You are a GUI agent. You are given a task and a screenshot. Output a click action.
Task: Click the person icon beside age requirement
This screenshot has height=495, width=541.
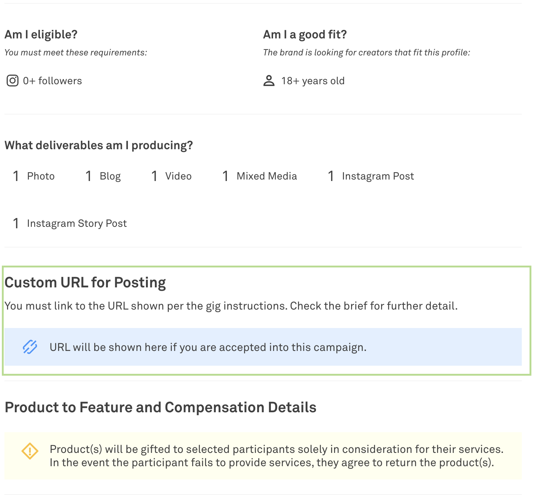point(269,81)
